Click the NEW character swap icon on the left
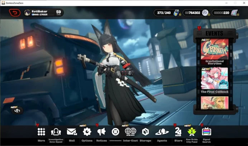 (17, 110)
